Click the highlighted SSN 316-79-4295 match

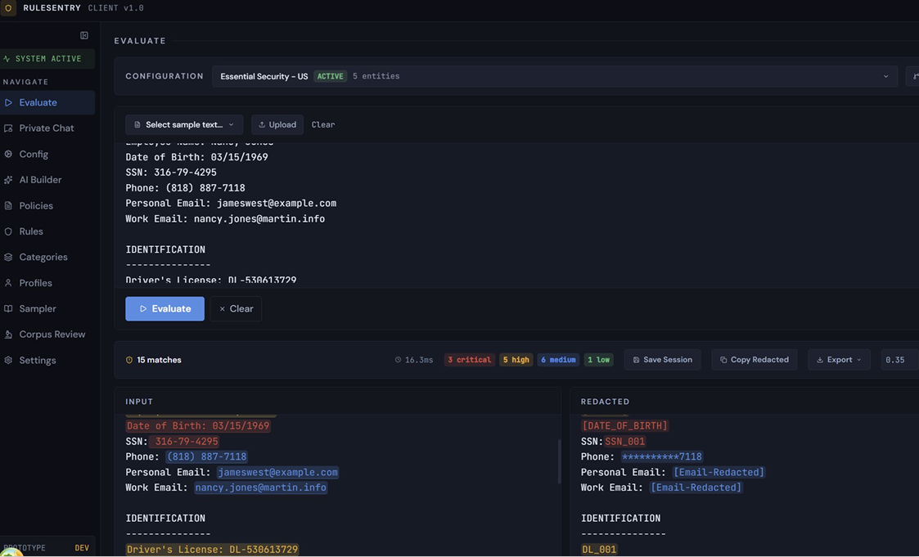pos(185,442)
